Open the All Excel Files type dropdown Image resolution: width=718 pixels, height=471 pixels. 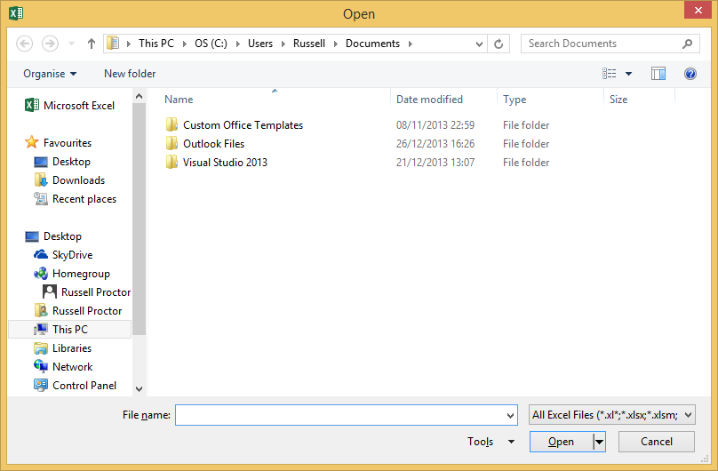point(611,415)
